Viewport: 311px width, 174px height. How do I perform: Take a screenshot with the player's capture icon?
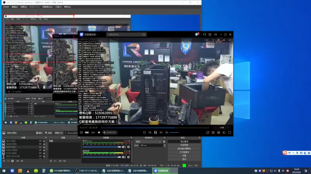coord(213,133)
